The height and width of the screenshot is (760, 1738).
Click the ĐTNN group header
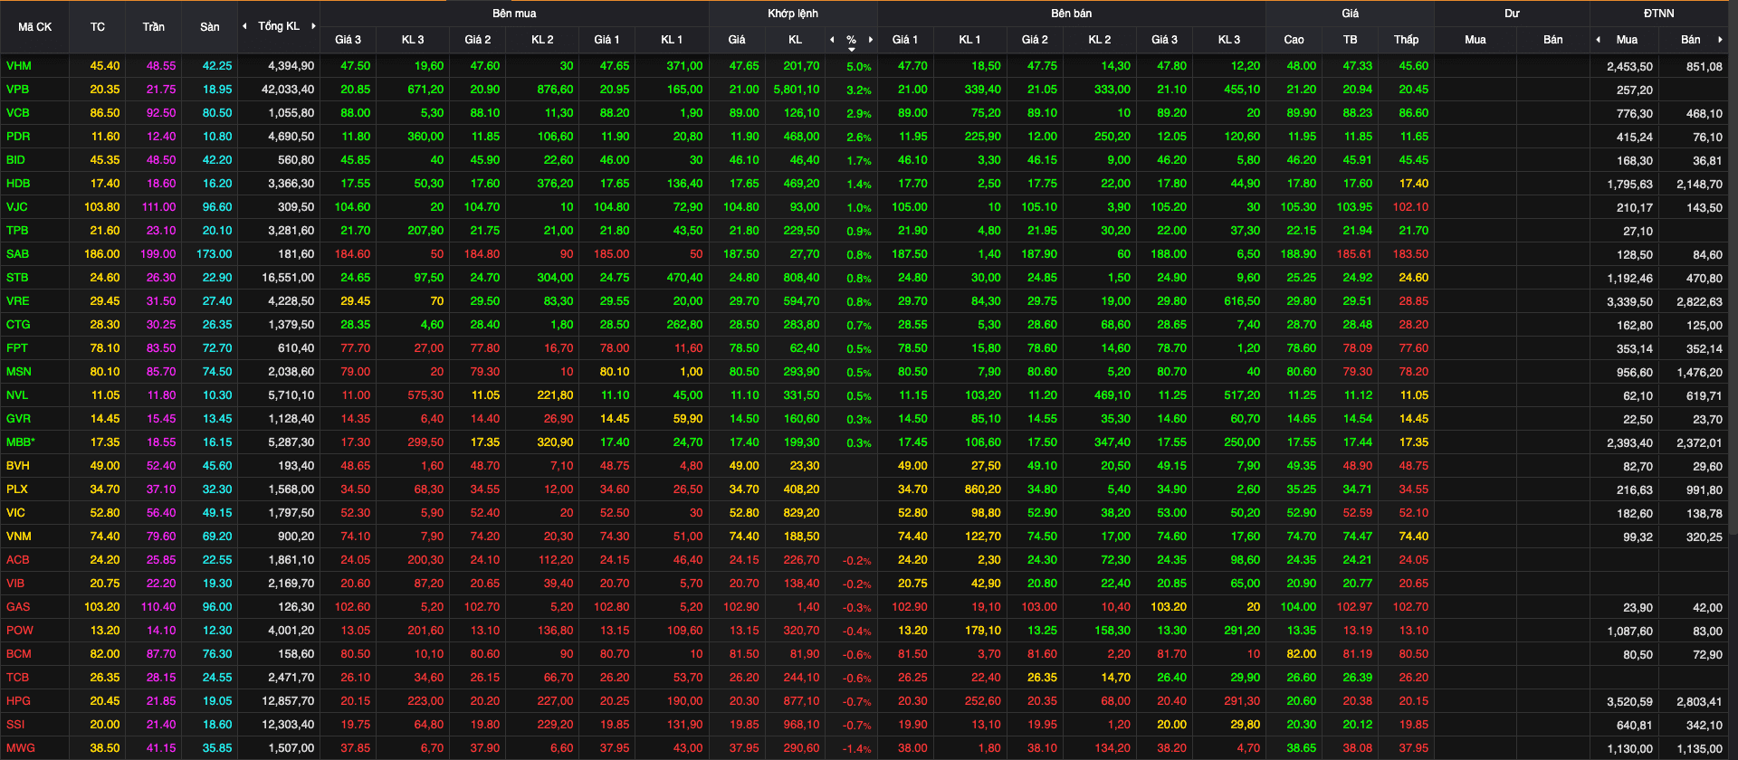click(1659, 14)
